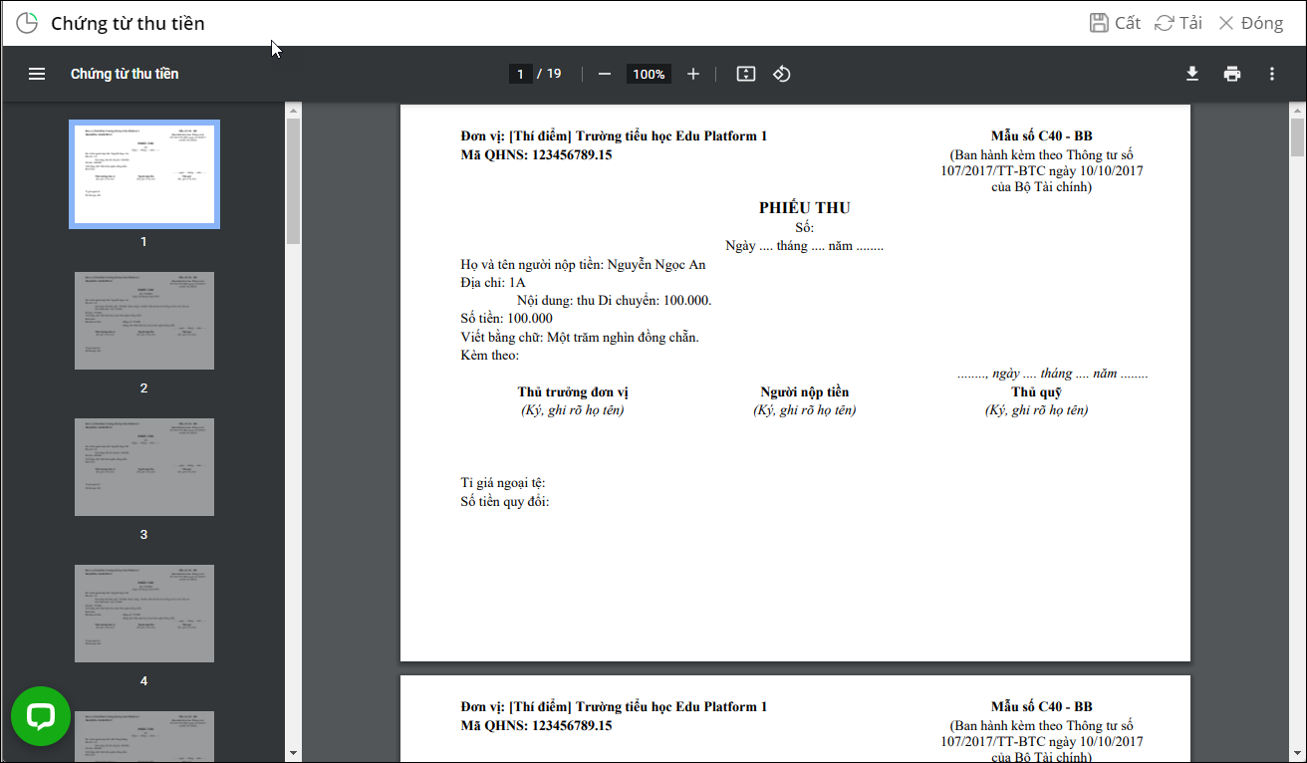Open the PDF sidebar hamburger menu
Image resolution: width=1307 pixels, height=763 pixels.
pyautogui.click(x=37, y=74)
